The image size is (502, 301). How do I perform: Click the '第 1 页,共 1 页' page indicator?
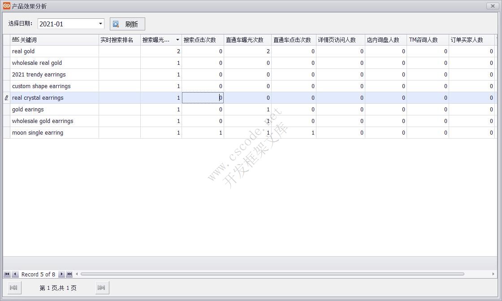click(58, 288)
